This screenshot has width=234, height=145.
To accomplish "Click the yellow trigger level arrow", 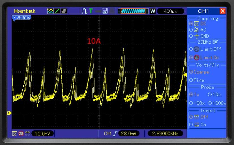I will coord(185,75).
